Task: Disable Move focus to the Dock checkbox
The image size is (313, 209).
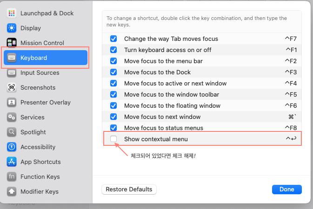Action: pyautogui.click(x=113, y=72)
